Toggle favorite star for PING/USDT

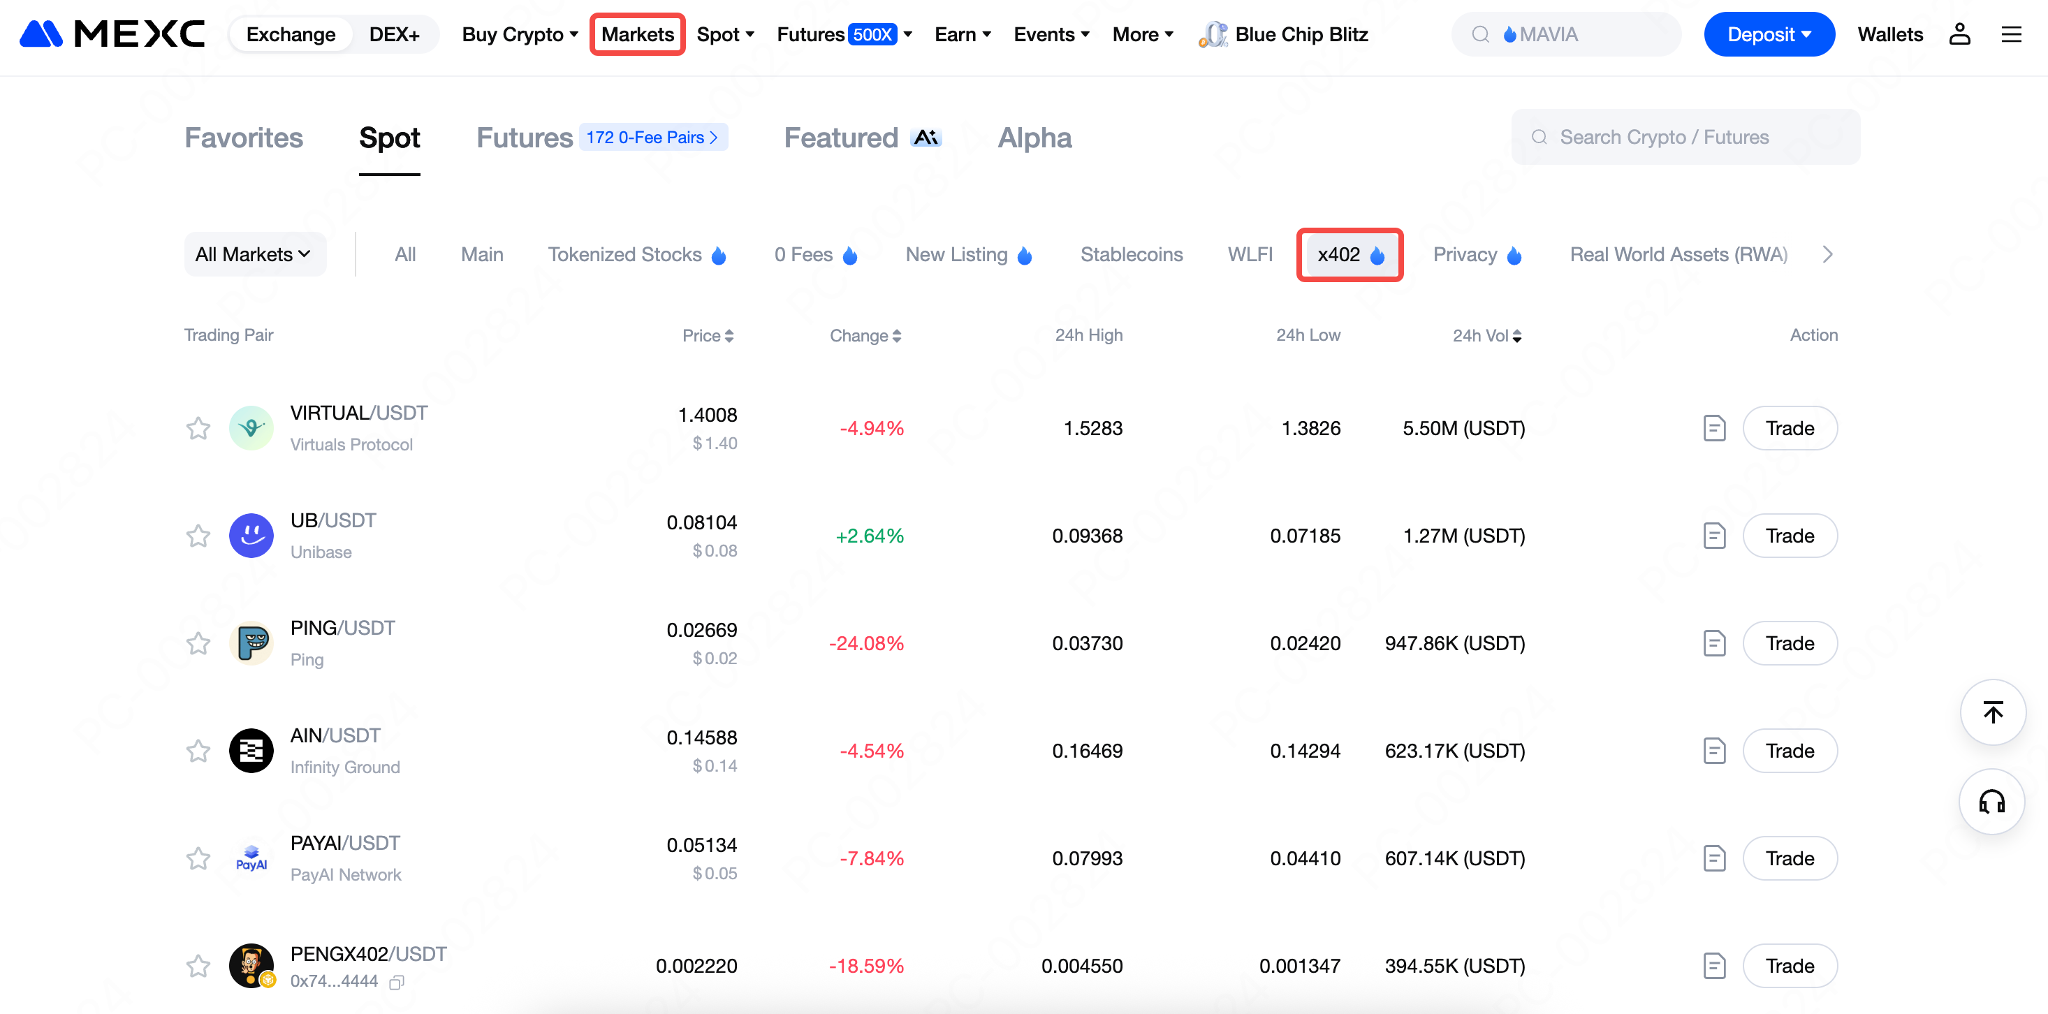click(x=198, y=643)
